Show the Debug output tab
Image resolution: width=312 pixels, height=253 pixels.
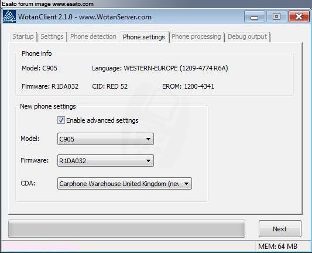tap(247, 37)
